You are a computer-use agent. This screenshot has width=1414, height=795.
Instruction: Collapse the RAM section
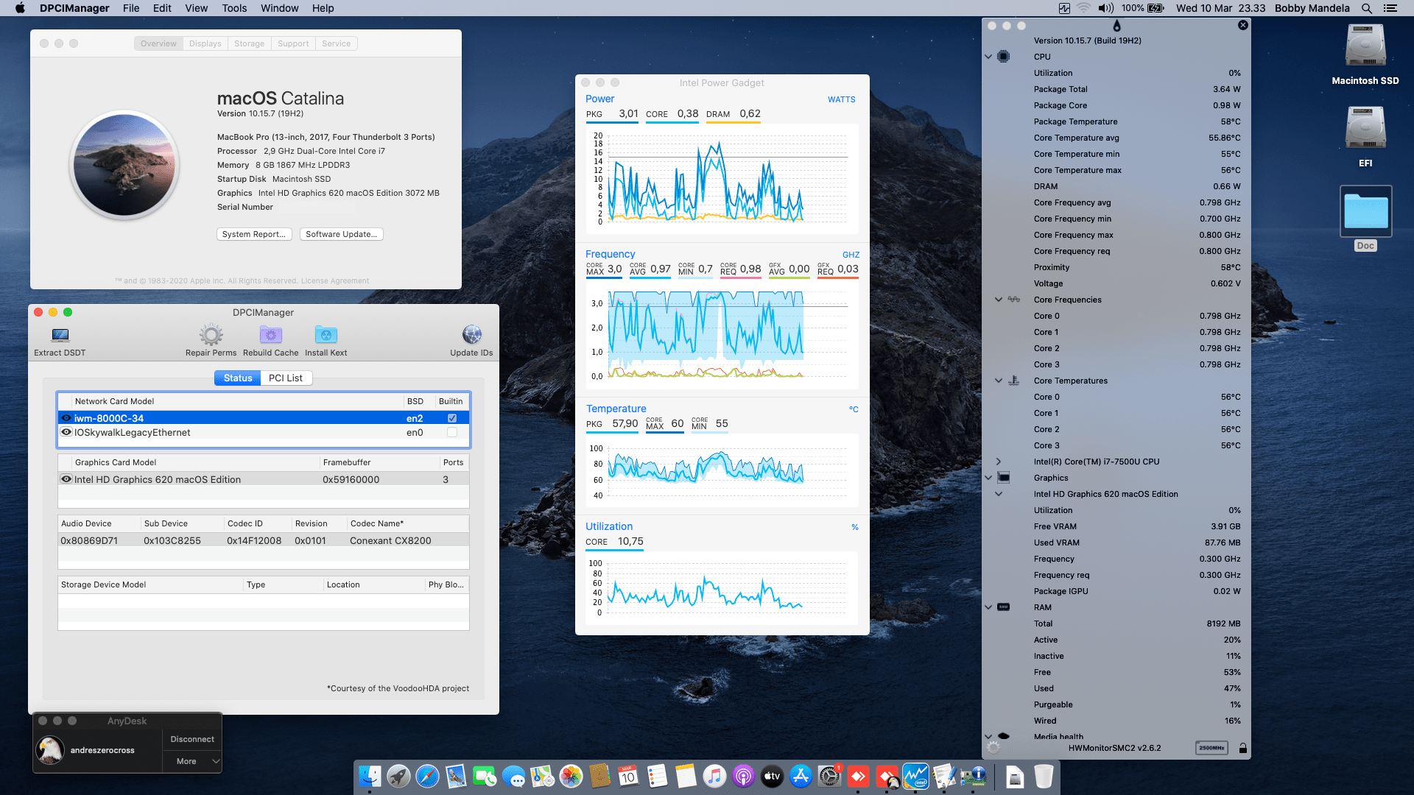[988, 607]
